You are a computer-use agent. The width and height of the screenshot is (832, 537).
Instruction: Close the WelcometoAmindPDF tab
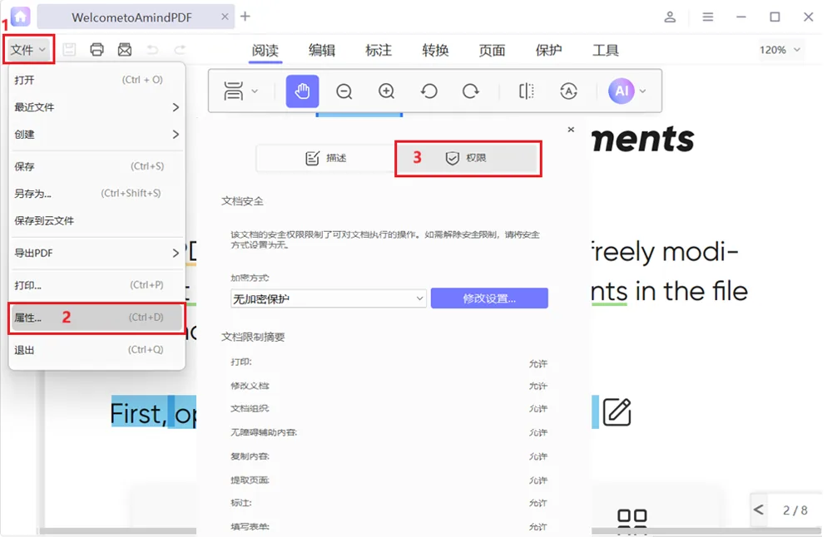(x=225, y=17)
